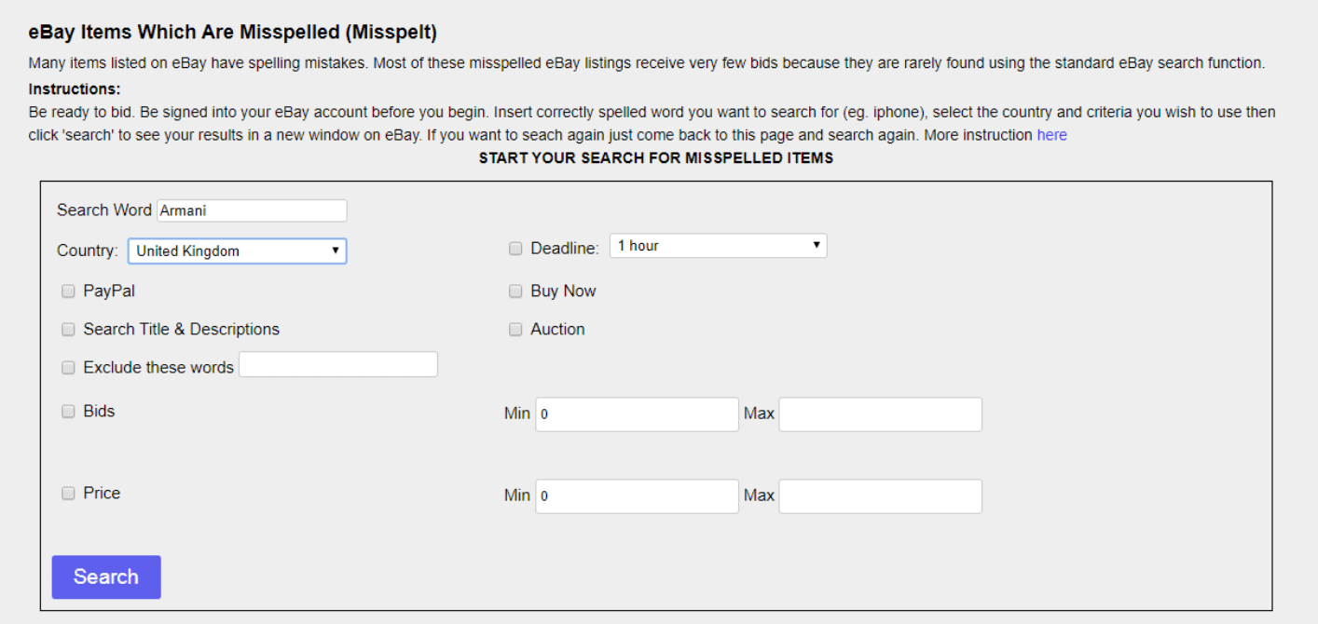Click the page heading eBay Items Misspelled
Image resolution: width=1318 pixels, height=624 pixels.
[233, 33]
